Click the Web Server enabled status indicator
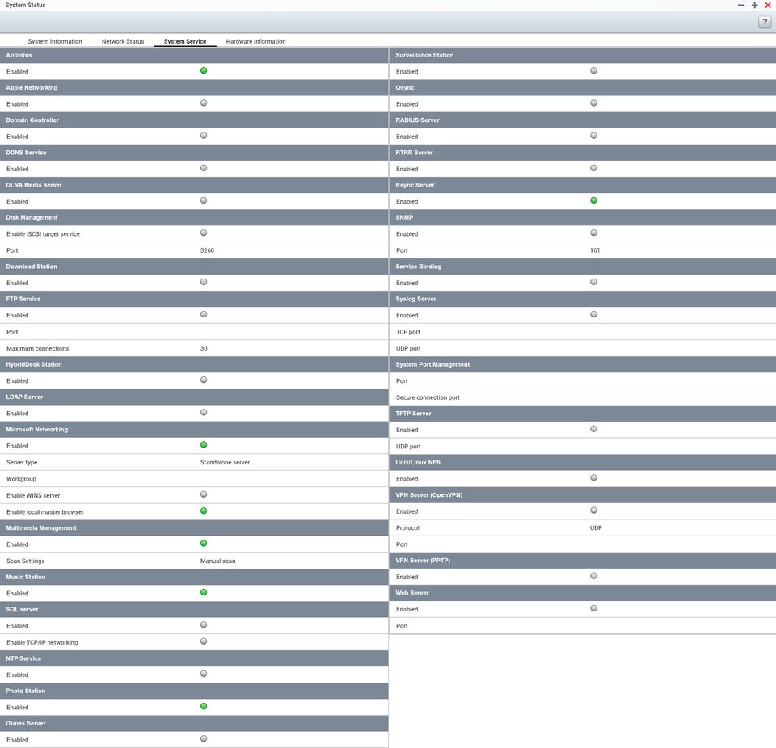This screenshot has height=748, width=776. 593,608
